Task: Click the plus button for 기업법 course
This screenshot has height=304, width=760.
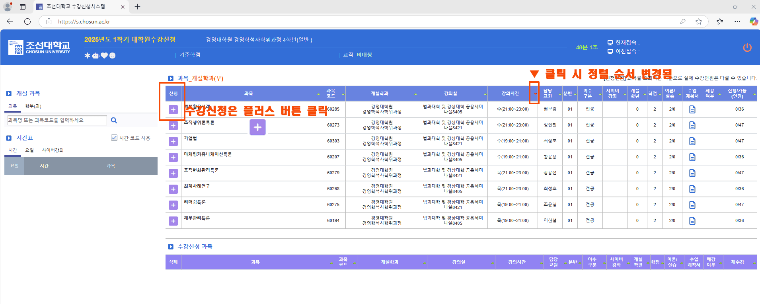Action: point(173,141)
